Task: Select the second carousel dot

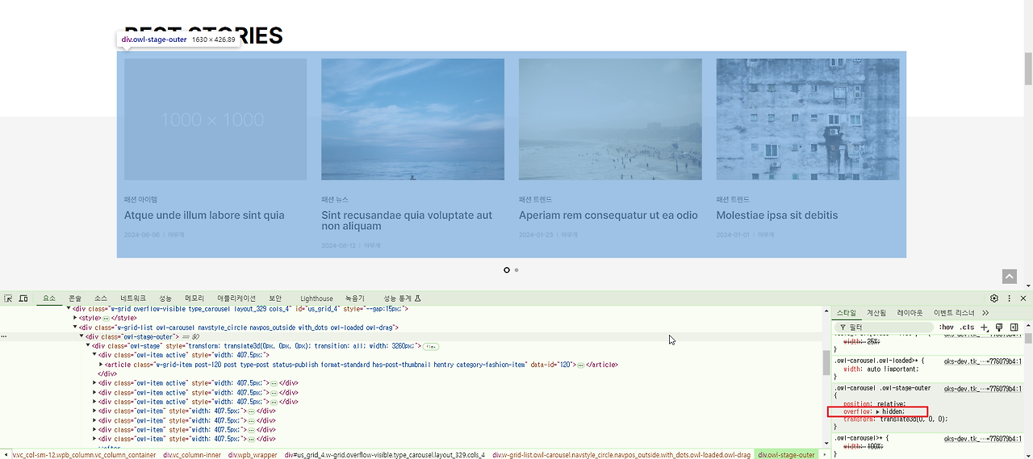Action: tap(516, 270)
